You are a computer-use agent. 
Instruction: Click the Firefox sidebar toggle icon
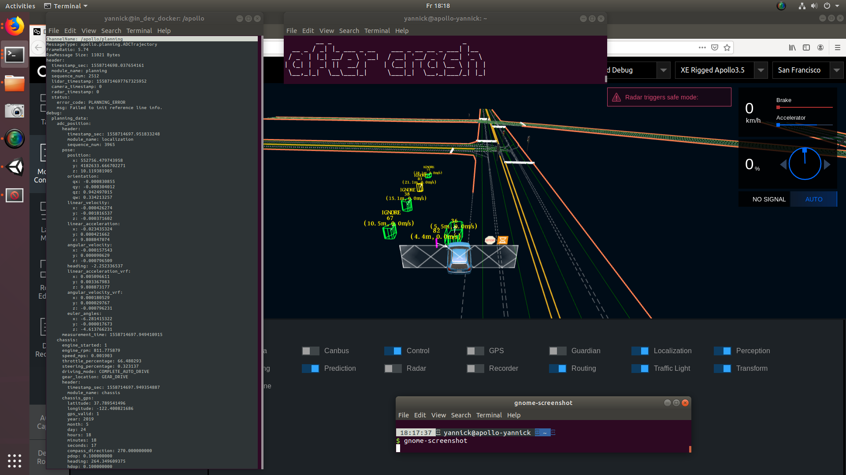click(806, 47)
